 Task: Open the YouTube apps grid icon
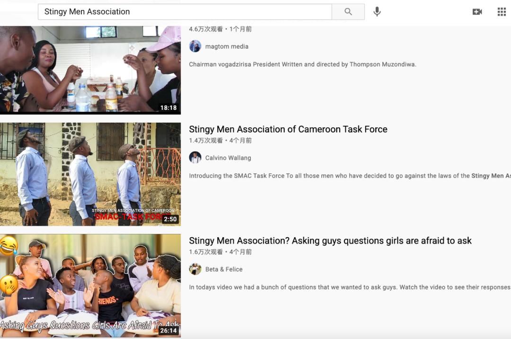click(502, 12)
